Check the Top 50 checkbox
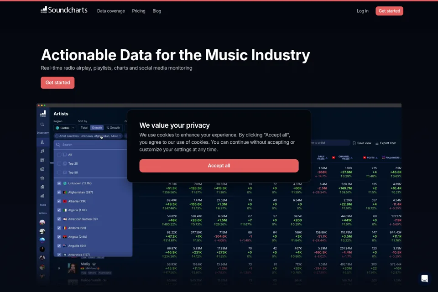 (59, 172)
